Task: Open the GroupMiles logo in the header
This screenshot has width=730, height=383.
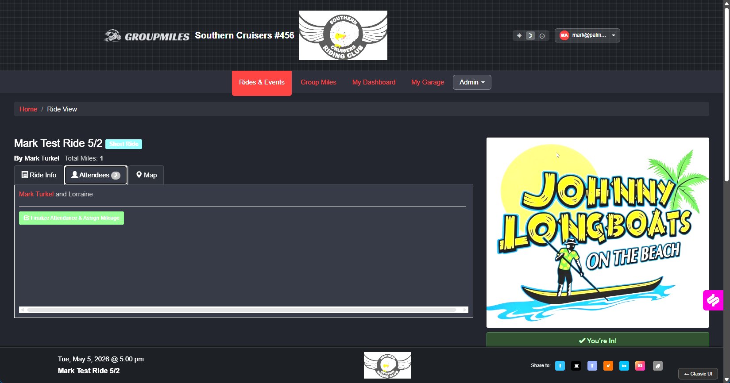Action: (x=147, y=35)
